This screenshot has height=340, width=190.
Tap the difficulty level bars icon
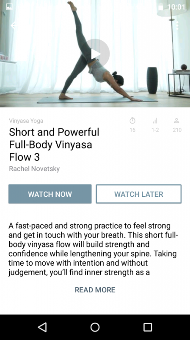click(x=155, y=121)
